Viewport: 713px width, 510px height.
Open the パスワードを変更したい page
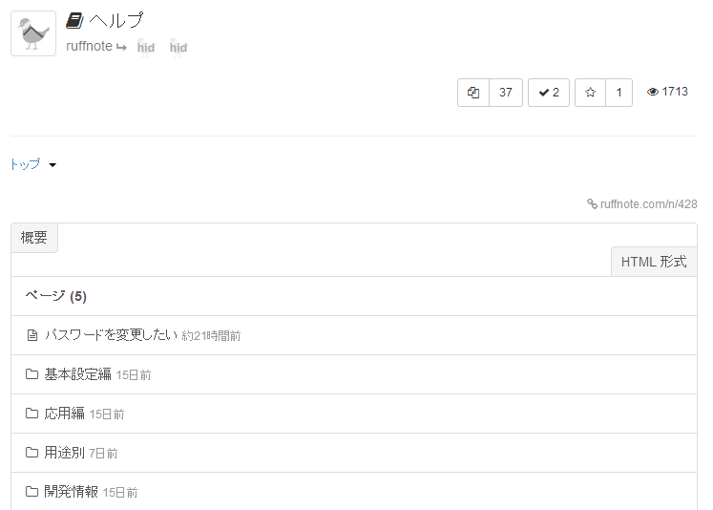[111, 335]
